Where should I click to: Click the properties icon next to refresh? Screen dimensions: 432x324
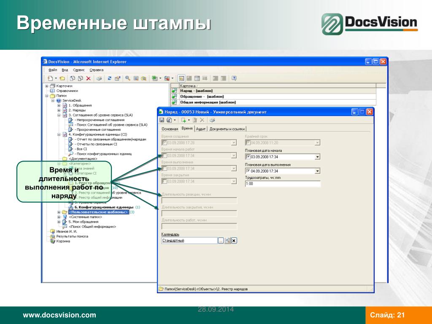point(118,78)
